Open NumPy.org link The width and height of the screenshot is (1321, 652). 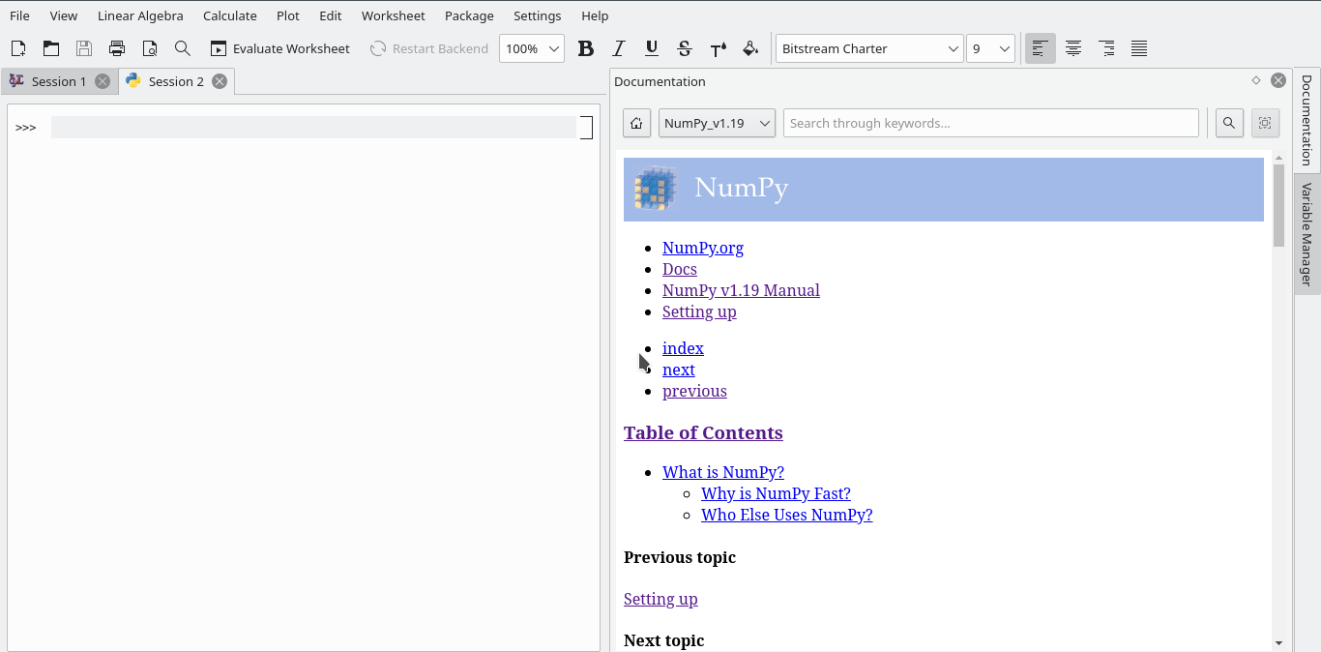click(703, 248)
